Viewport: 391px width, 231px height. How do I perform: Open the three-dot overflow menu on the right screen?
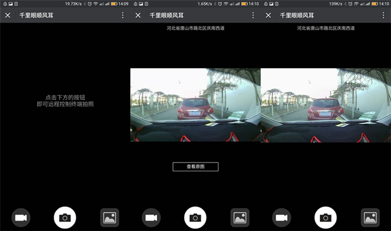tap(383, 15)
